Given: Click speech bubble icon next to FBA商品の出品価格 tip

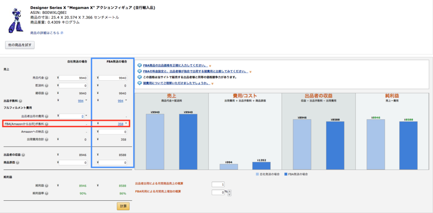Looking at the screenshot, I should click(140, 66).
